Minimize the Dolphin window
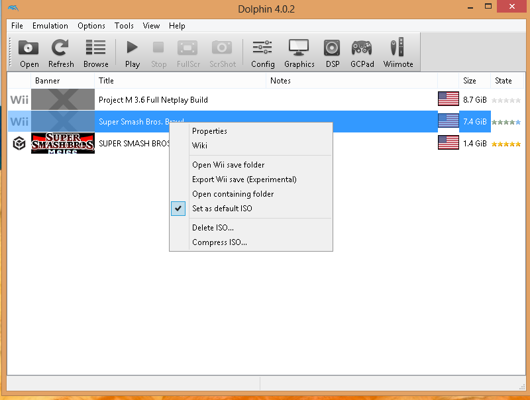The image size is (530, 400). [470, 7]
